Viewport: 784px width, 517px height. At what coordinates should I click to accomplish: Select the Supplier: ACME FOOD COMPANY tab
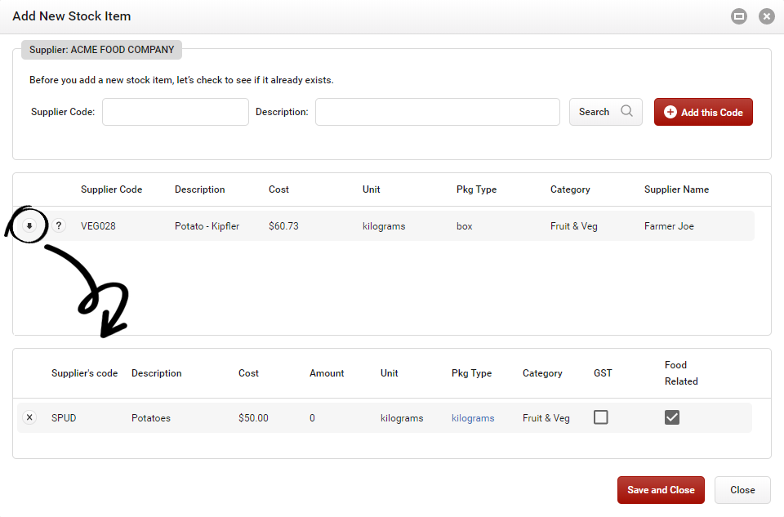[x=101, y=50]
